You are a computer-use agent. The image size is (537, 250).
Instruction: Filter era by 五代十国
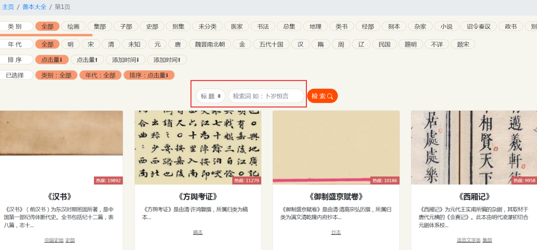[271, 44]
